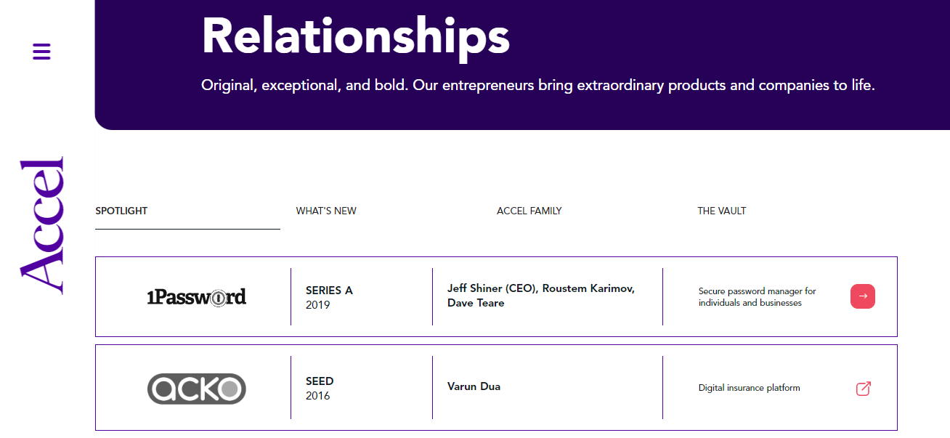Open the hamburger navigation menu
This screenshot has height=438, width=950.
click(x=41, y=52)
